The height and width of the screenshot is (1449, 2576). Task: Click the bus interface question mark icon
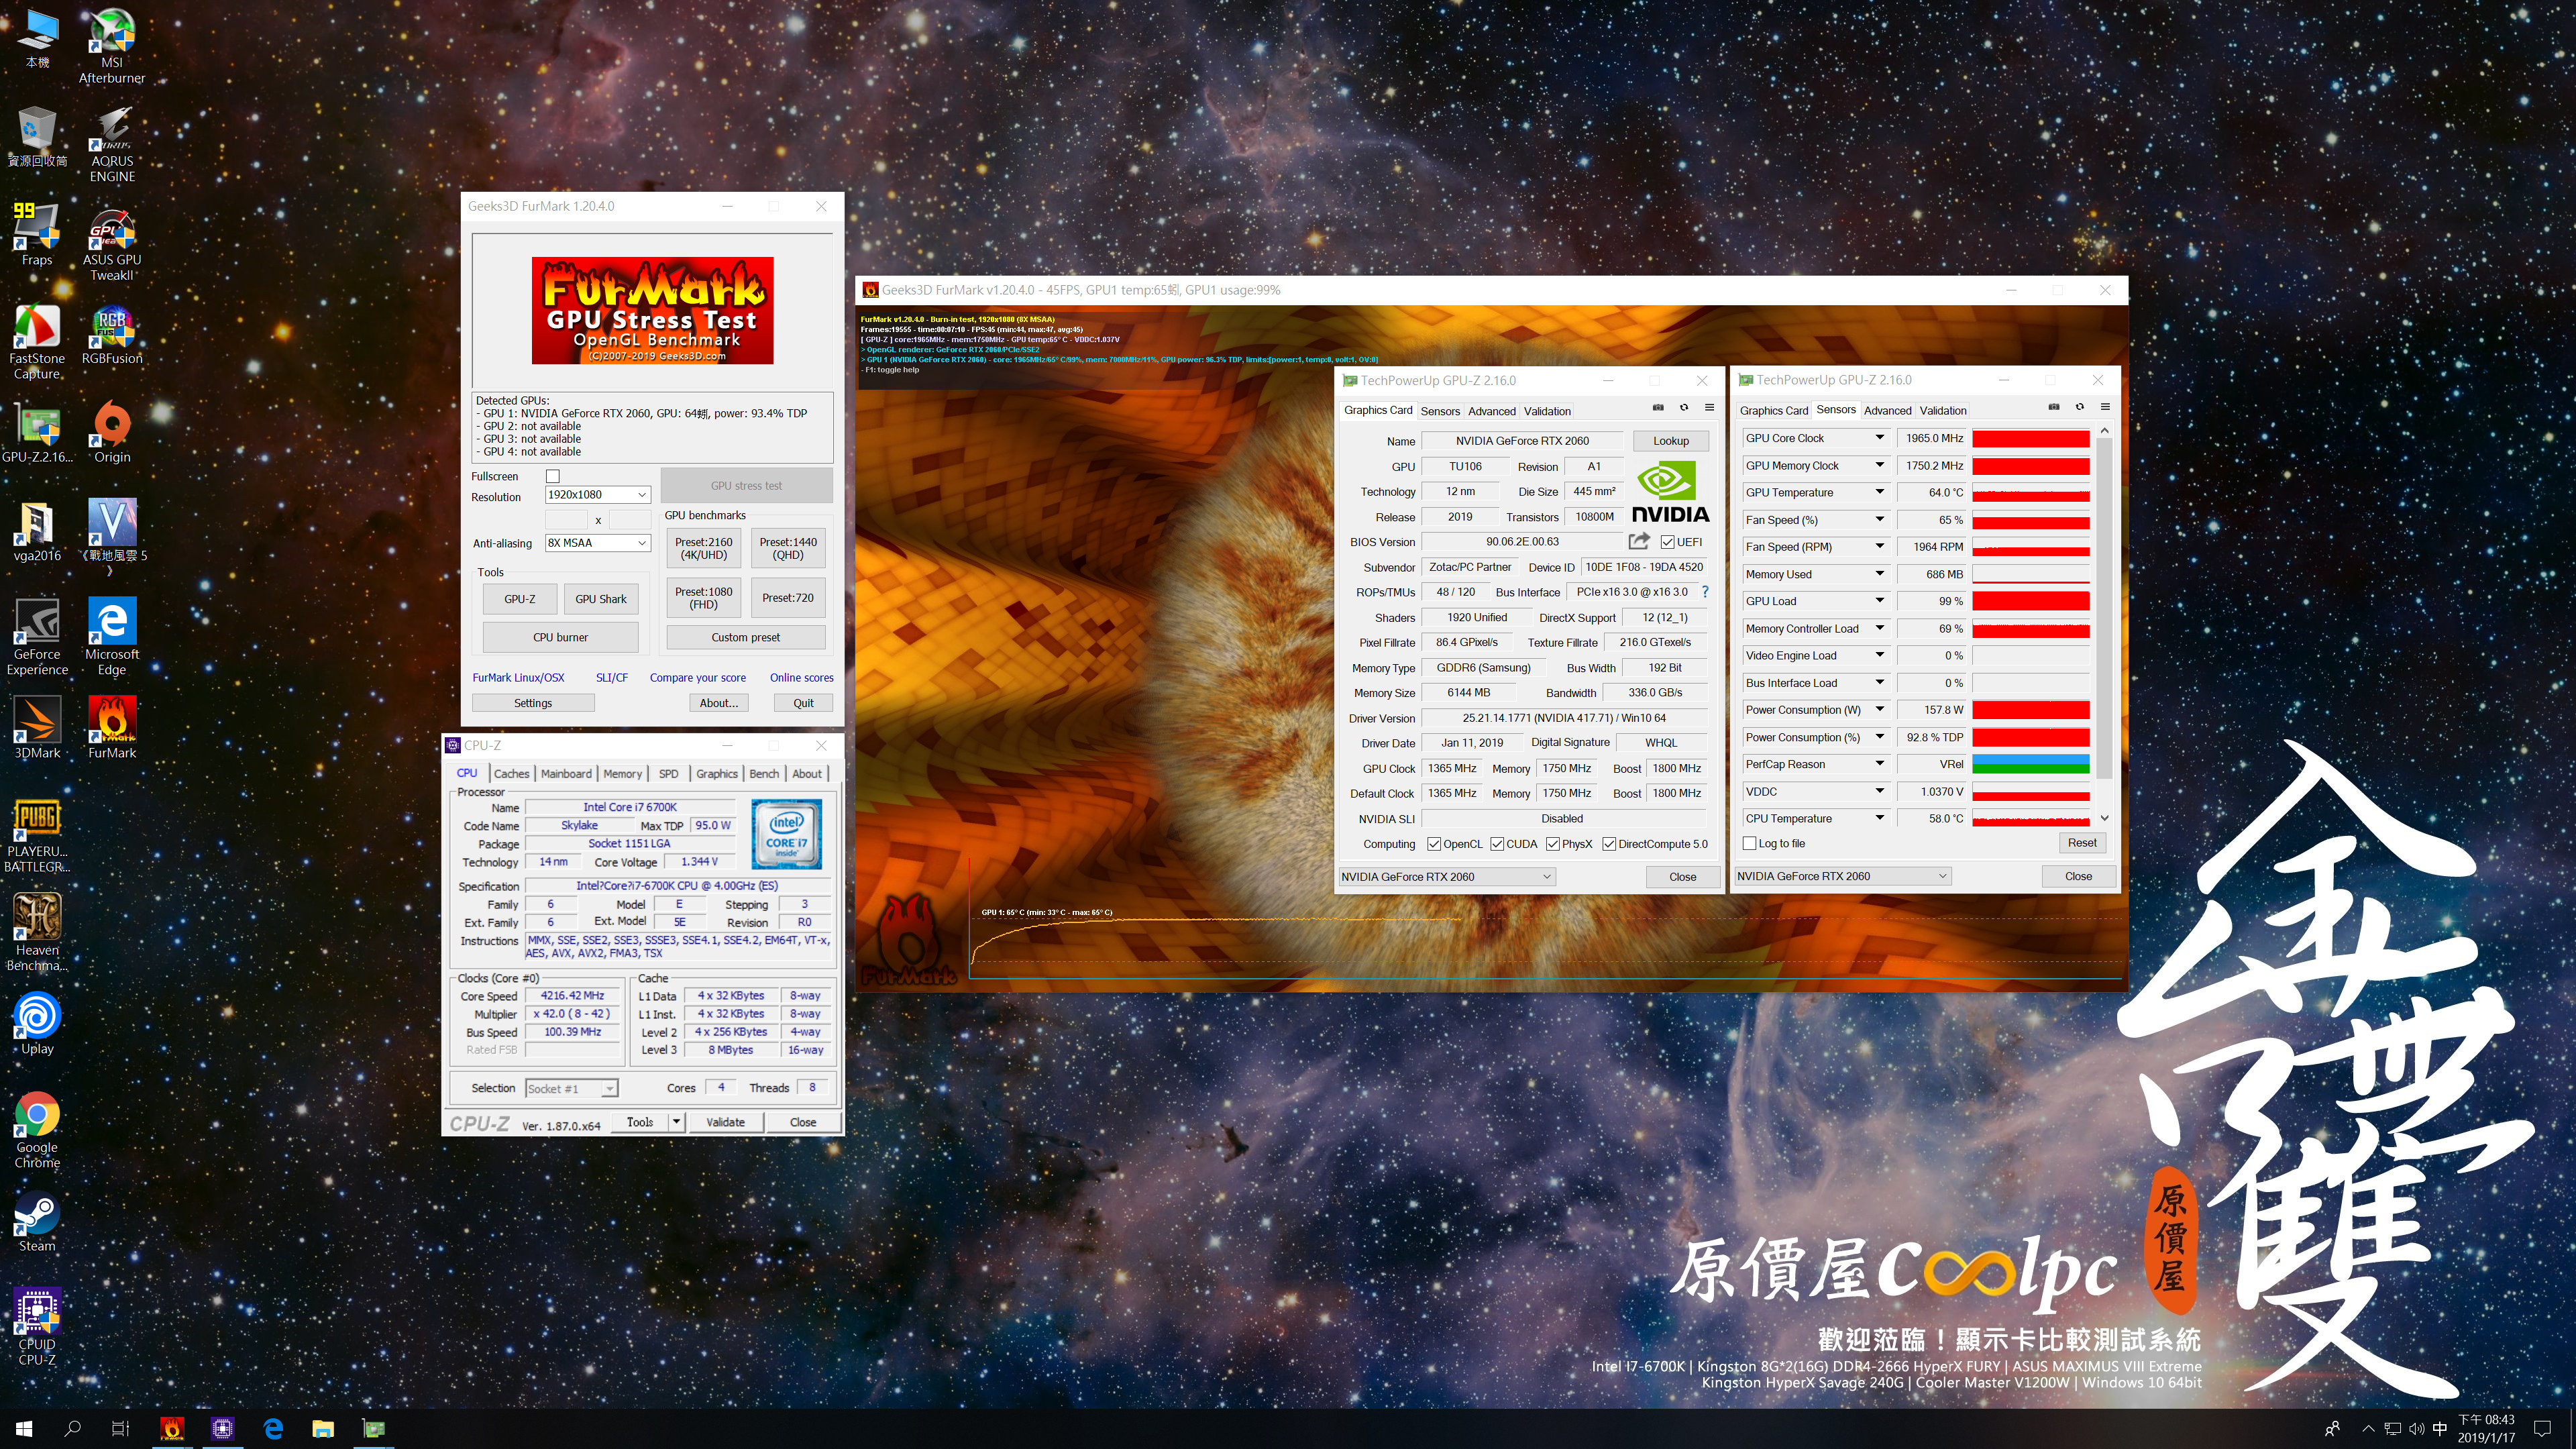pyautogui.click(x=1705, y=592)
